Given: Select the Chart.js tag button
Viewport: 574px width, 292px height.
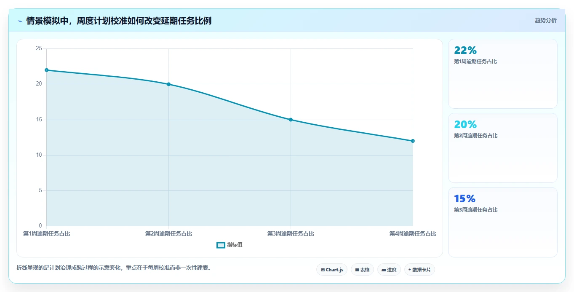Looking at the screenshot, I should click(332, 270).
